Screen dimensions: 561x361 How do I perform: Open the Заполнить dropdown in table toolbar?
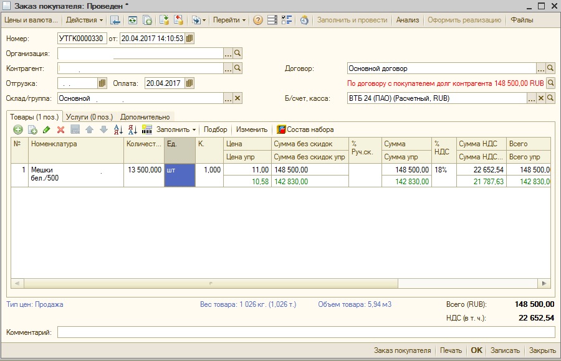pos(176,129)
